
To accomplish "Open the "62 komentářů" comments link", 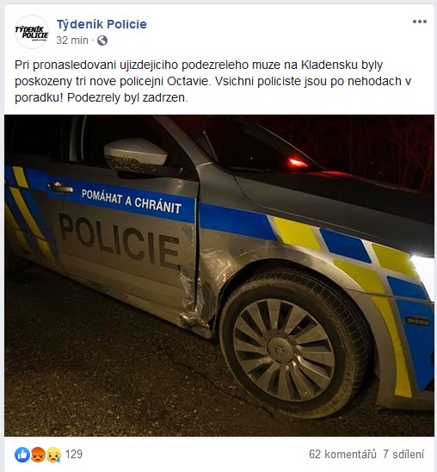I will [x=342, y=454].
